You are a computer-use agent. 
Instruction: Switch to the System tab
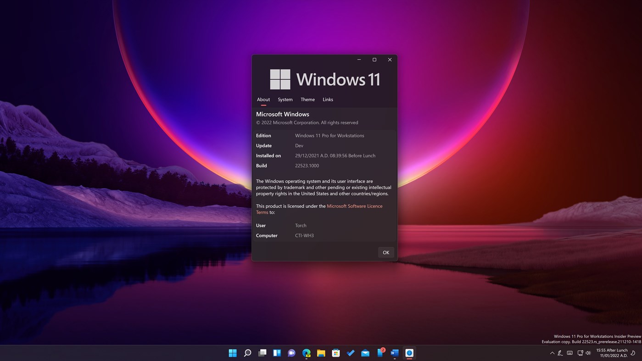coord(285,100)
